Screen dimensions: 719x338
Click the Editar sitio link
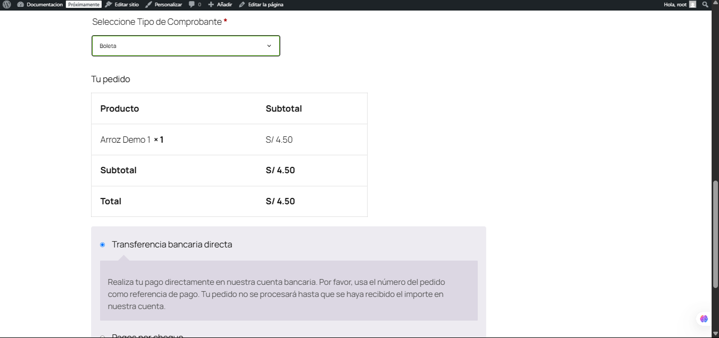(126, 4)
